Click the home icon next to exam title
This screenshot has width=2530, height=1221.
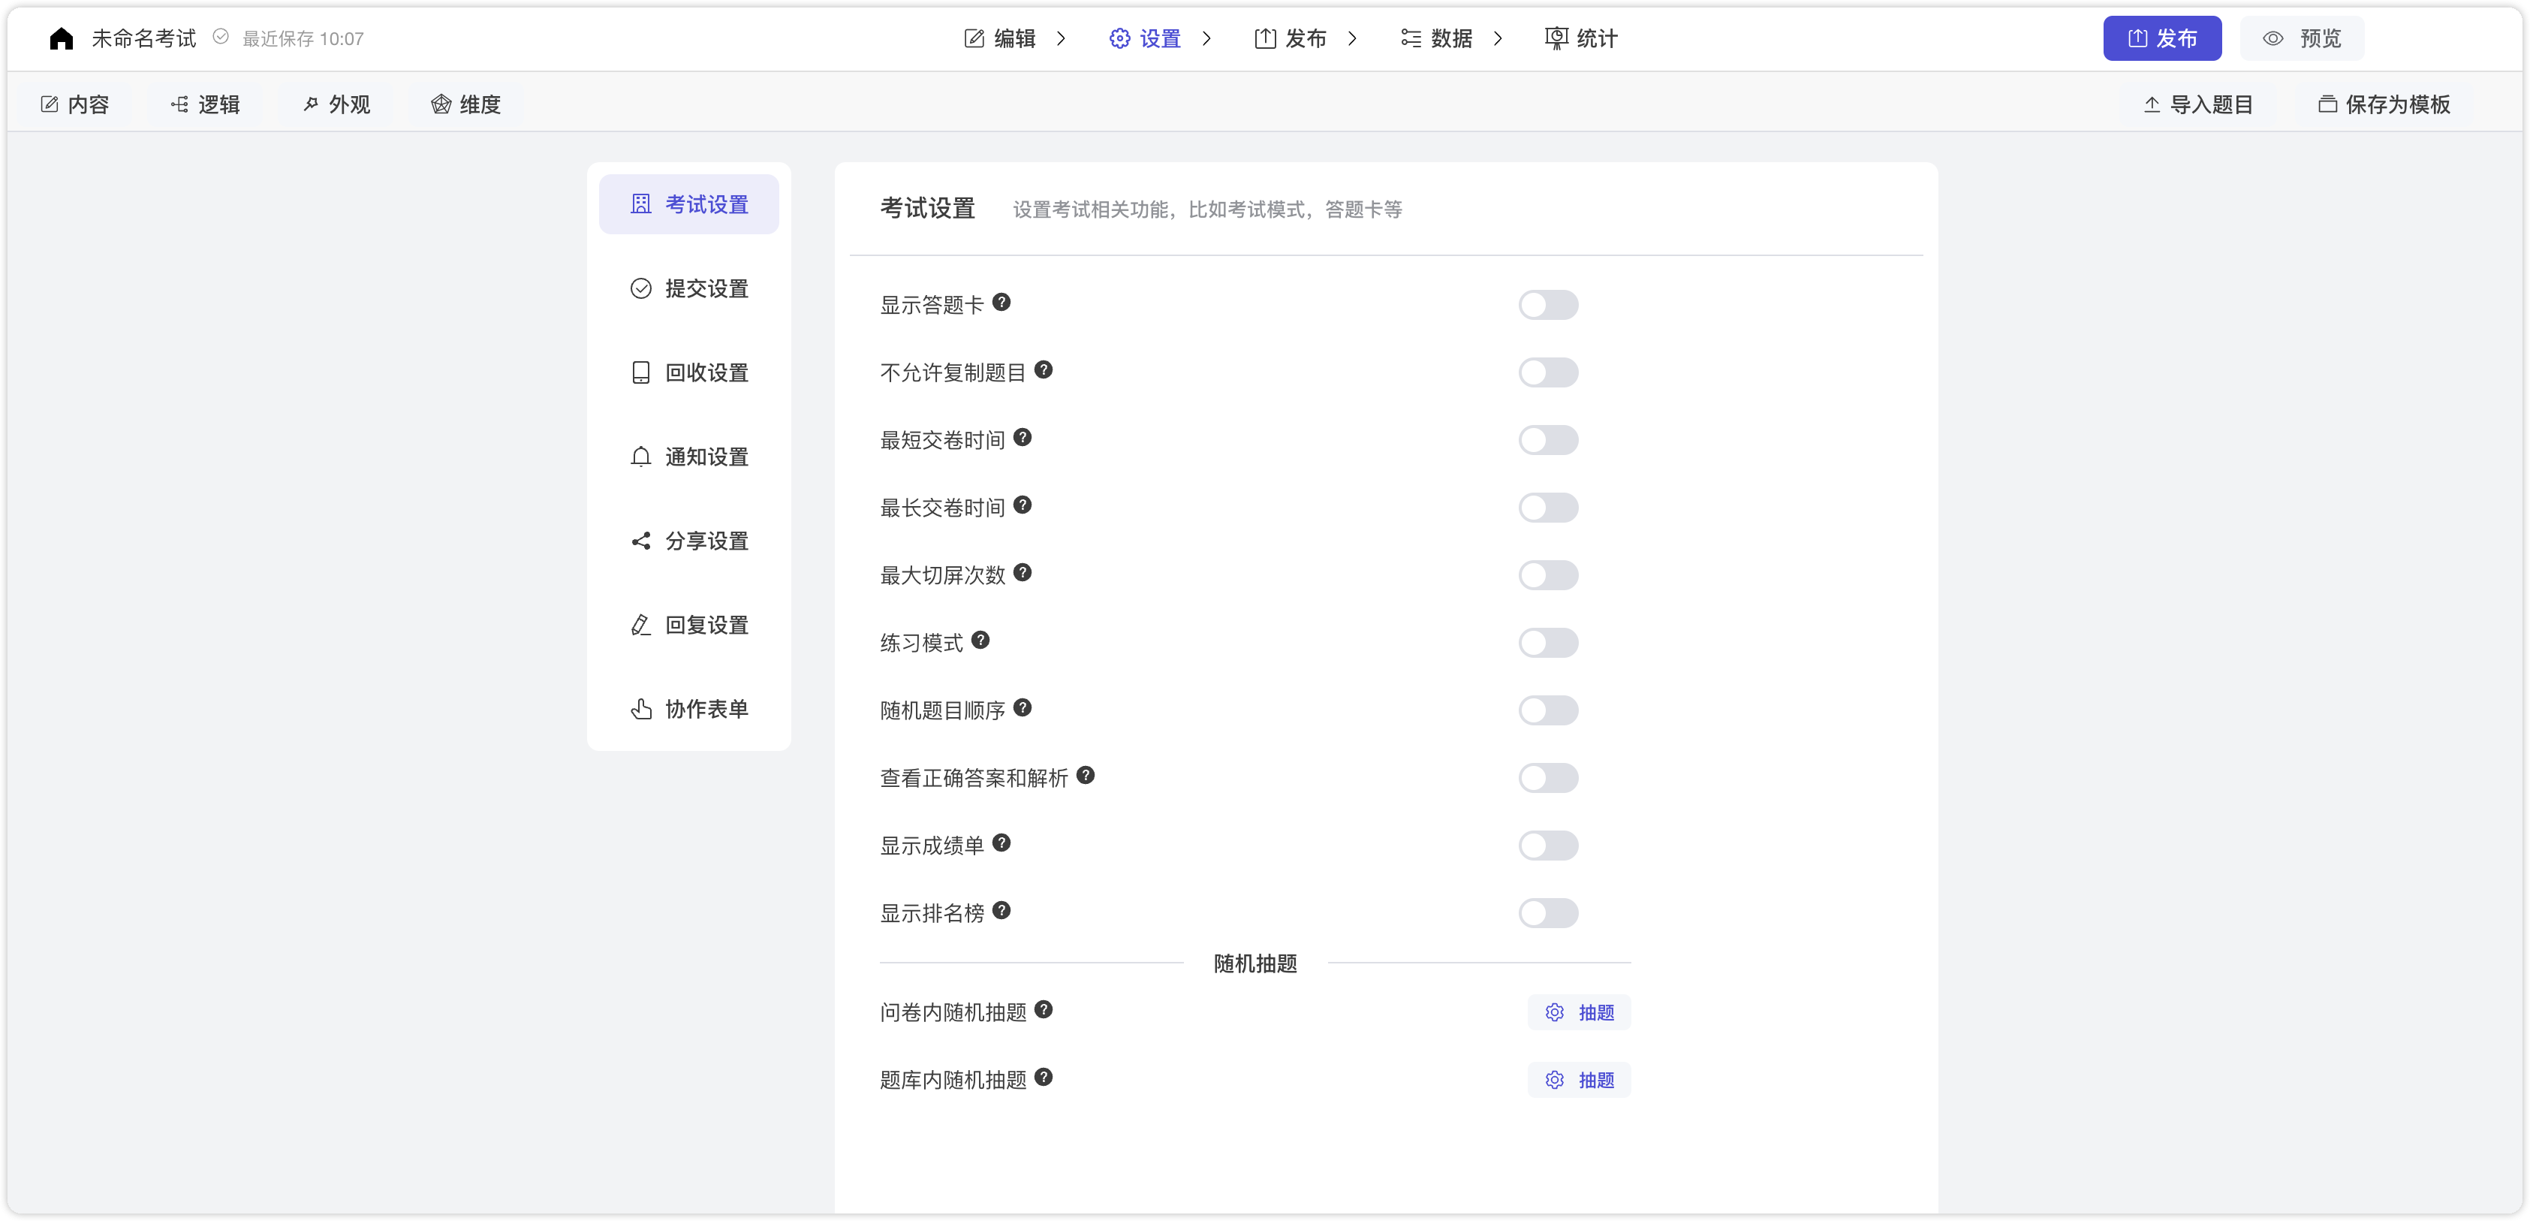coord(61,38)
